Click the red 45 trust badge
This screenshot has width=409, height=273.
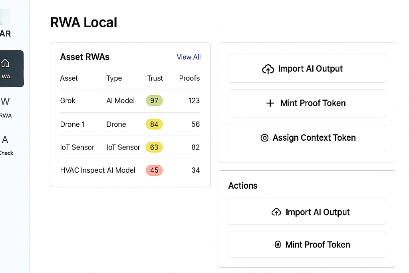154,170
